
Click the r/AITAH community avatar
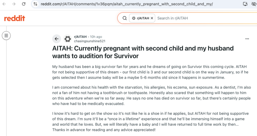tap(68, 39)
